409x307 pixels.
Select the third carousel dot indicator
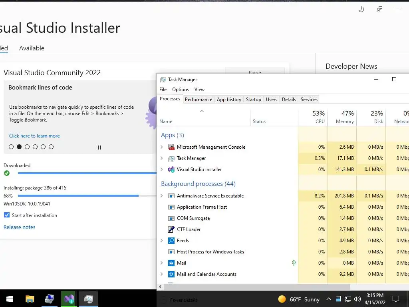27,147
